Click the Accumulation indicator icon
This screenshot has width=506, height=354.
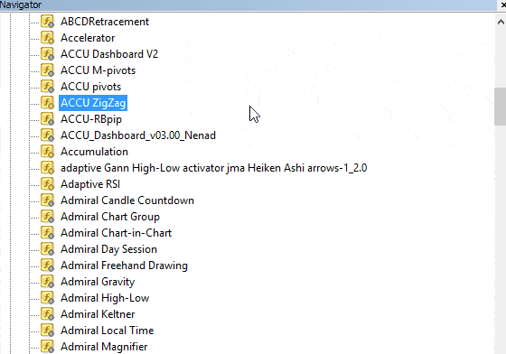tap(47, 152)
